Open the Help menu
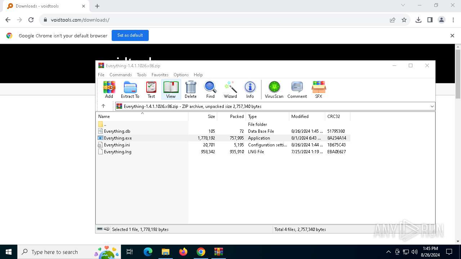Screen dimensions: 461x259 coord(198,75)
